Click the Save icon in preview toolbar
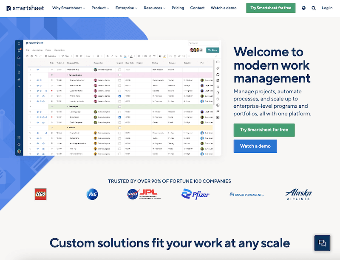Screen dimensions: 340x260 (27, 56)
